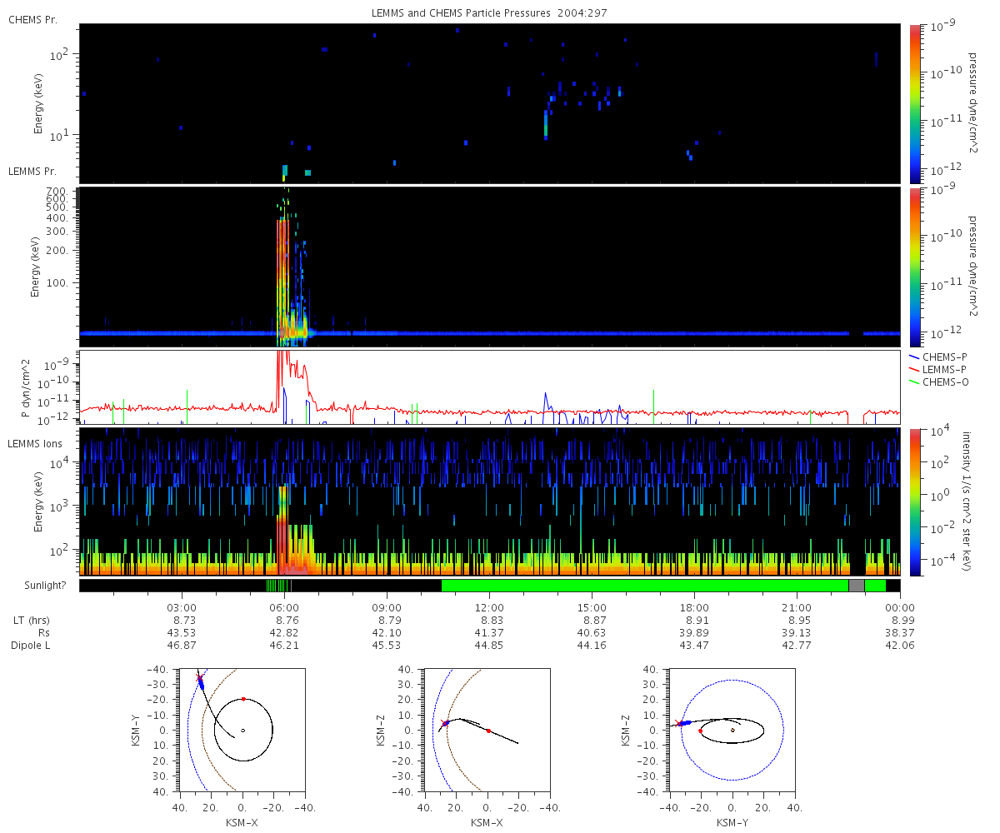Click the 06:00 time tick label
This screenshot has width=1000, height=833.
[x=284, y=606]
